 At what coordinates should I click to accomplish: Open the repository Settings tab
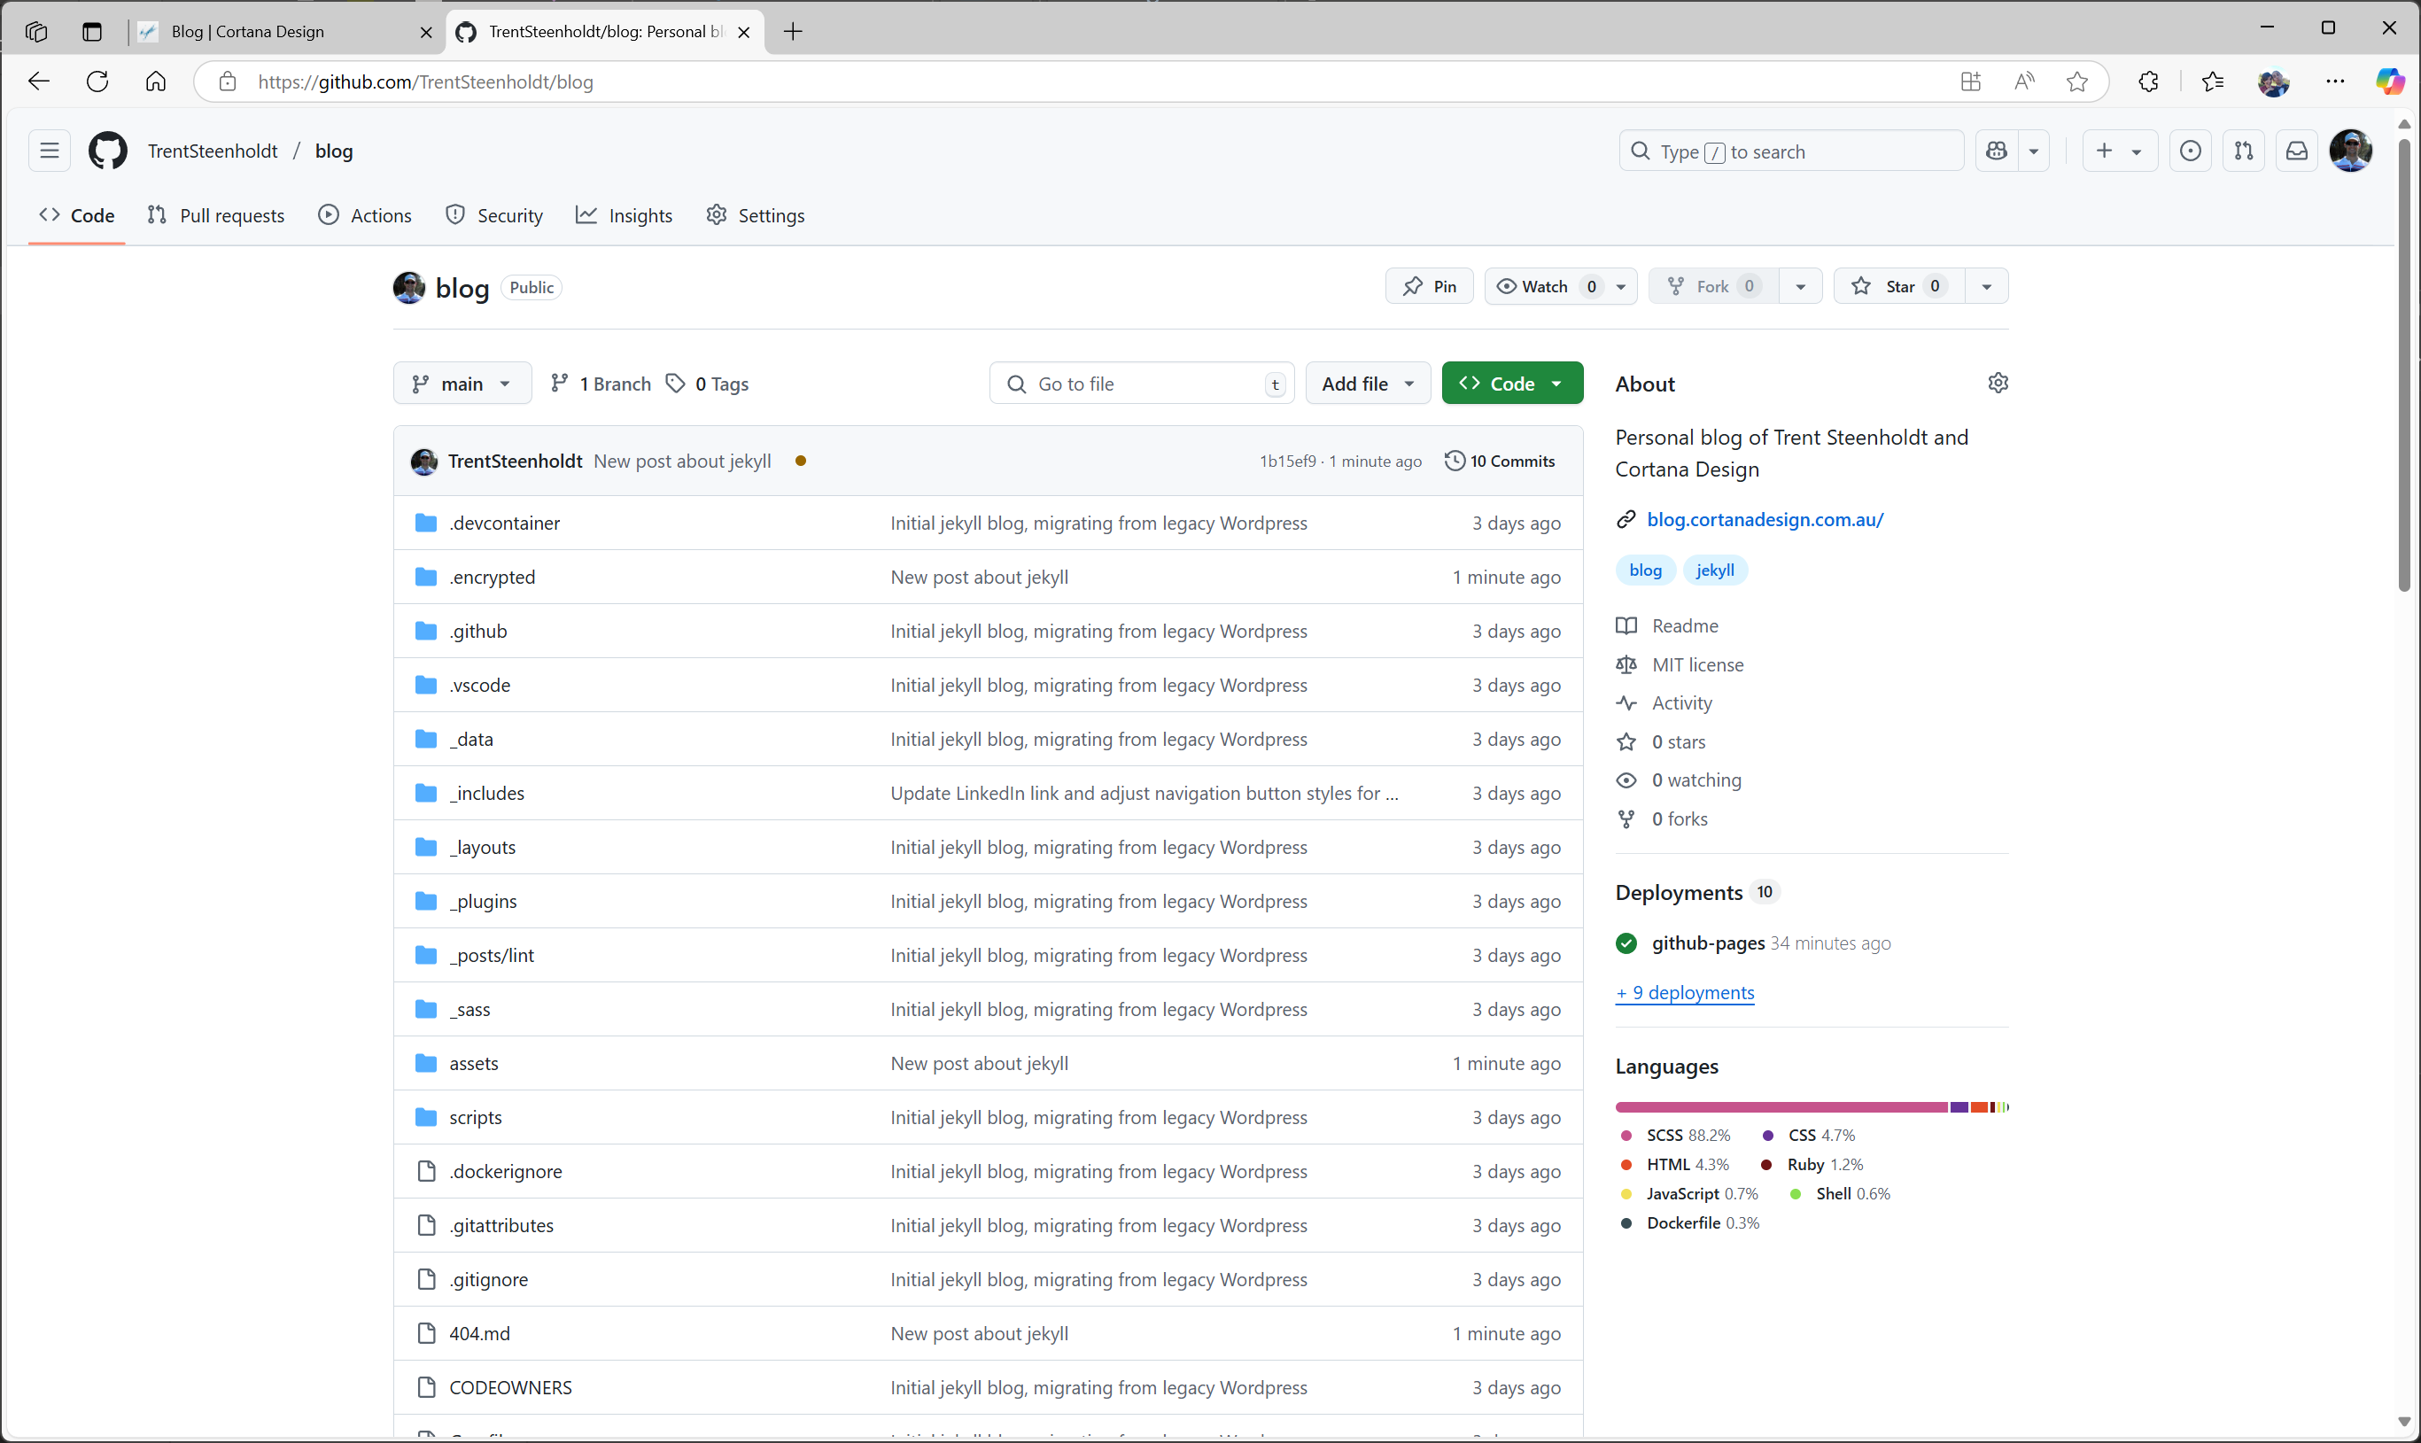[756, 215]
